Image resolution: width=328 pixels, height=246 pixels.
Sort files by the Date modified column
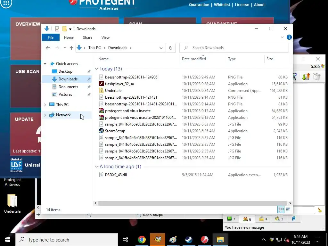pyautogui.click(x=203, y=59)
